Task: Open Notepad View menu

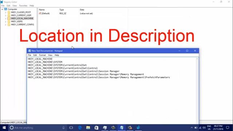Action: [50, 55]
